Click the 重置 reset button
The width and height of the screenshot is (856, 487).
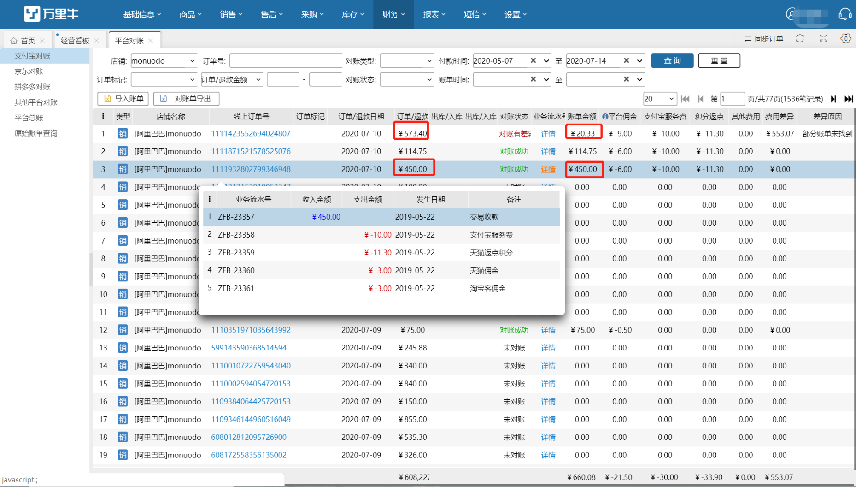coord(719,60)
